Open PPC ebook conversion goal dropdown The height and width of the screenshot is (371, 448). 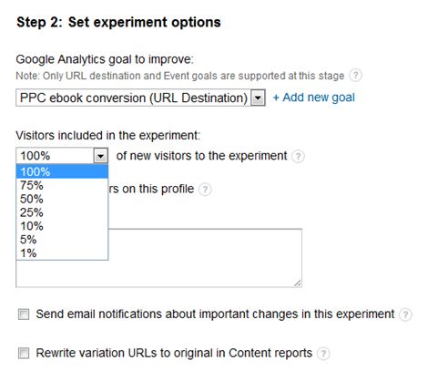[140, 98]
